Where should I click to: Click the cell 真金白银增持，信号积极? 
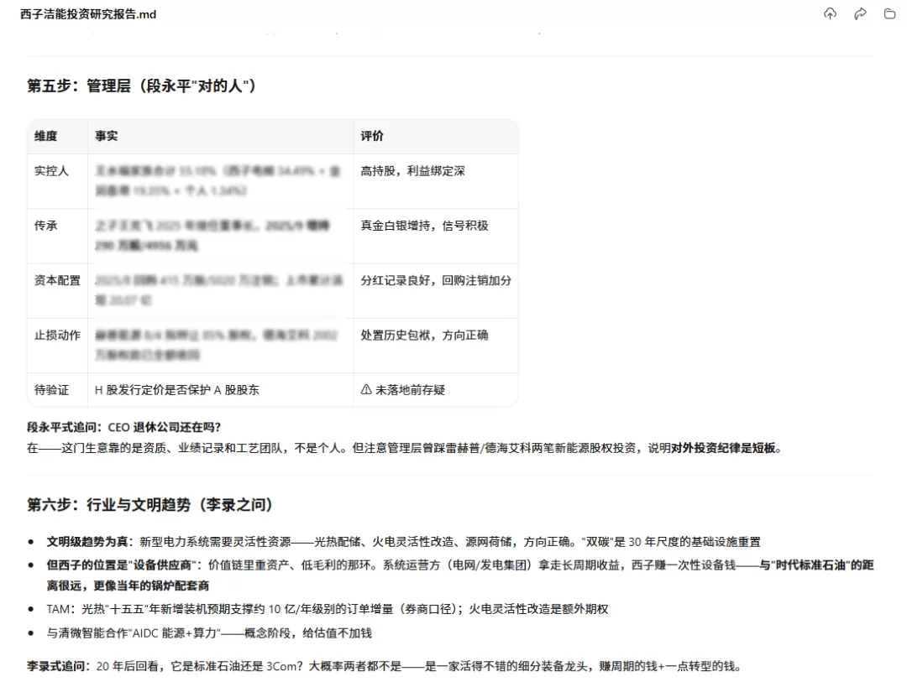[x=425, y=226]
